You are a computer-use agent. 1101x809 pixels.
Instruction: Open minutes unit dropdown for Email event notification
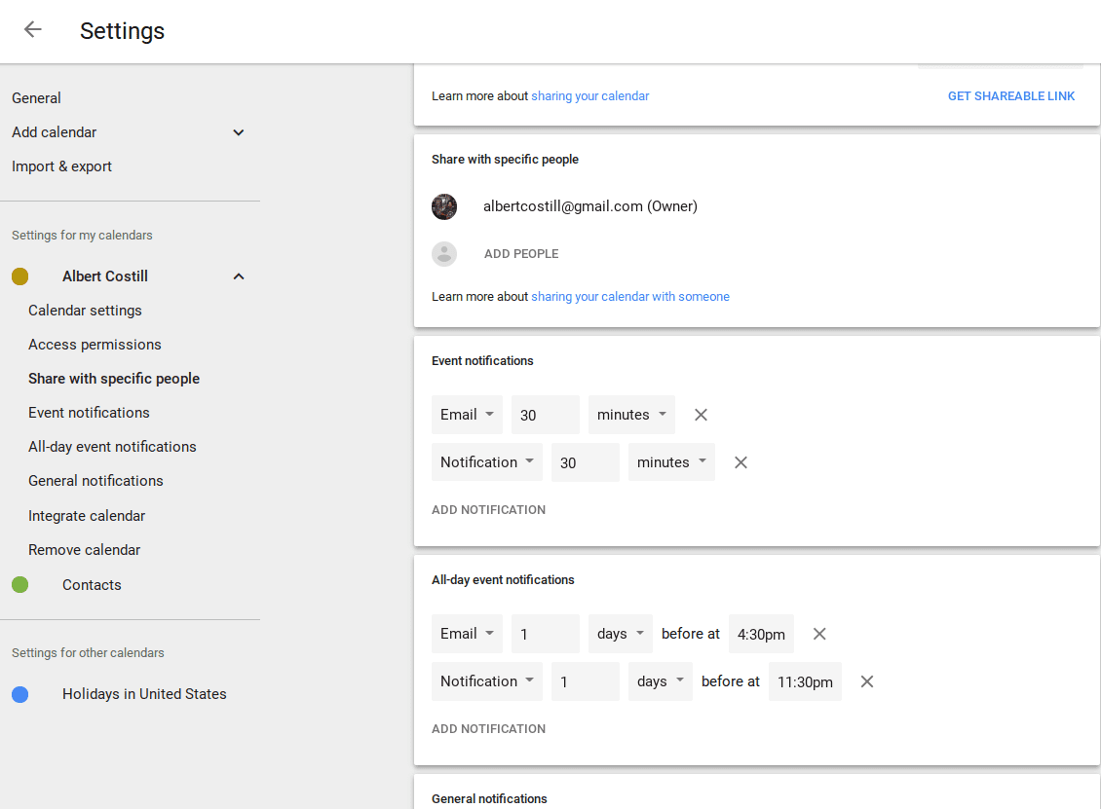(x=631, y=415)
